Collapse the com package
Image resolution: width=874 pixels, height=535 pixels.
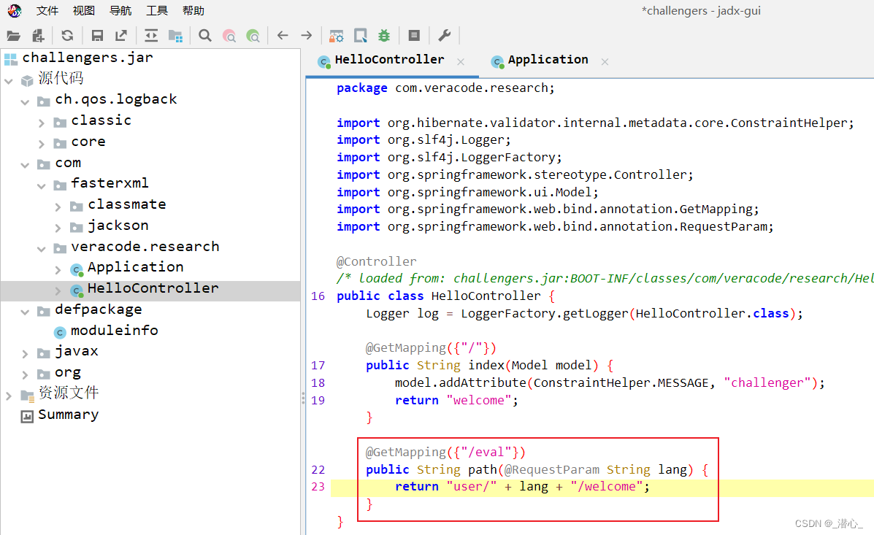click(25, 165)
